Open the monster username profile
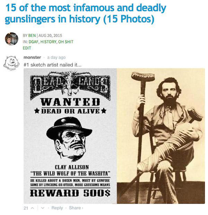 pos(32,57)
